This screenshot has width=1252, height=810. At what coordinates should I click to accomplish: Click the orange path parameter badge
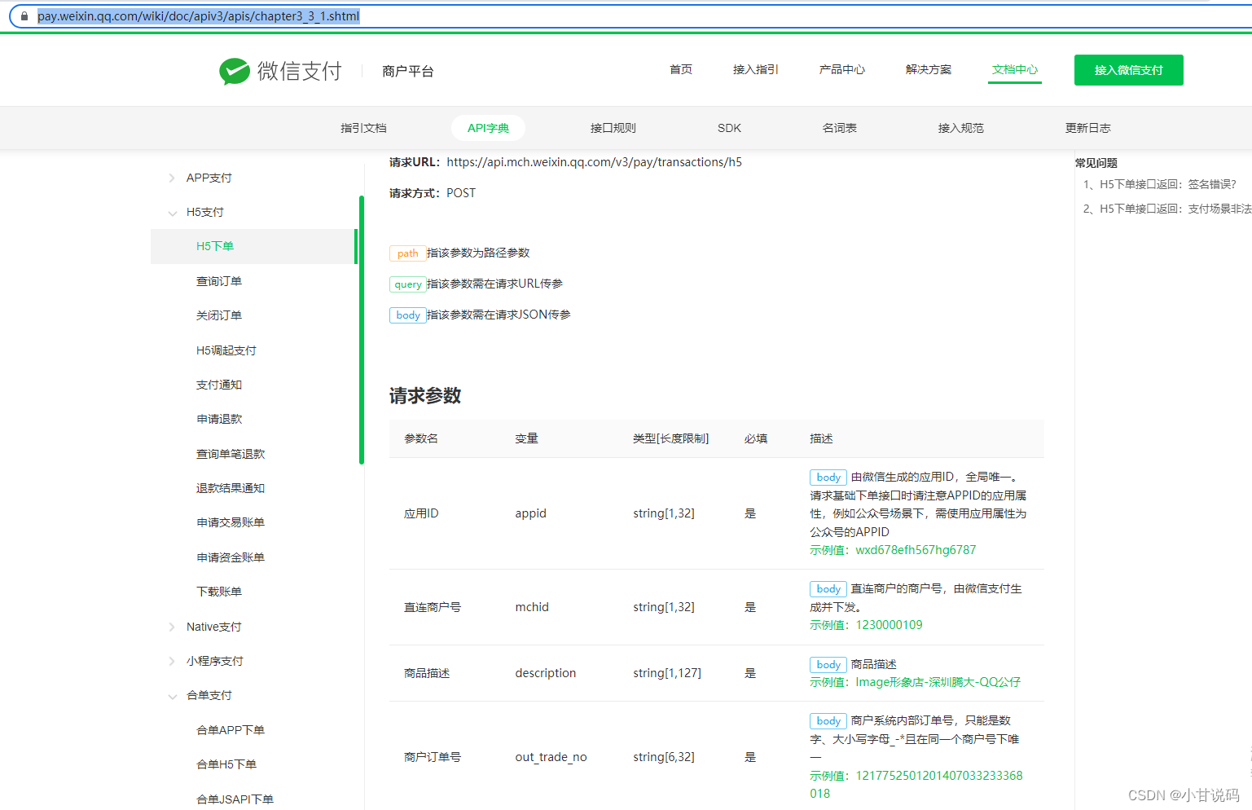407,253
